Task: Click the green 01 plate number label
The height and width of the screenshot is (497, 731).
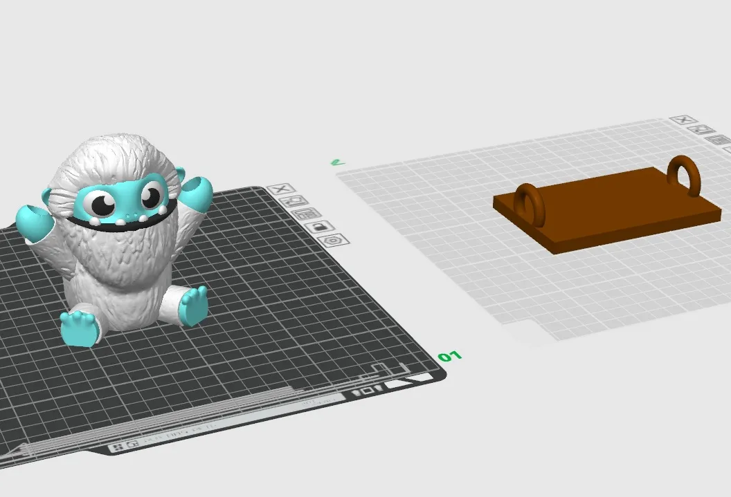Action: coord(450,357)
